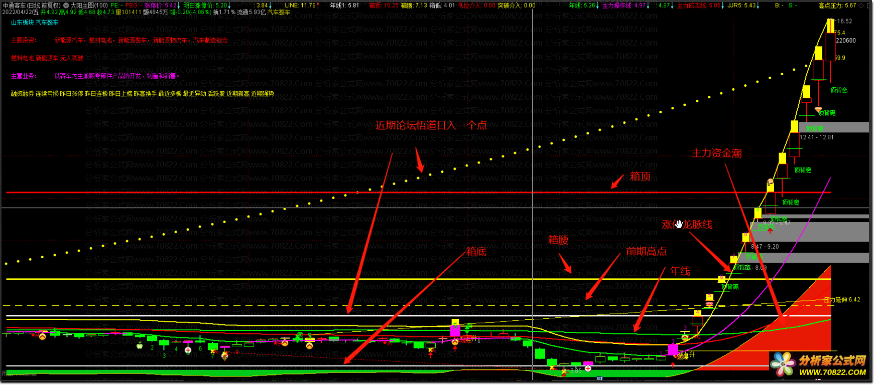
Task: Click the 融资融券 连续亏损 tags row
Action: point(143,94)
